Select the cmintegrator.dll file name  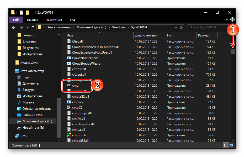click(x=83, y=124)
